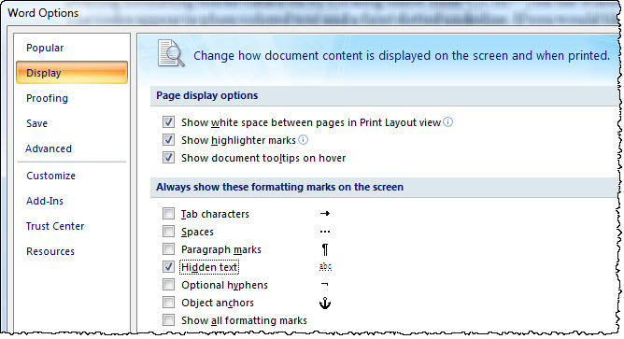The width and height of the screenshot is (624, 339).
Task: Enable Tab characters formatting mark
Action: 168,214
